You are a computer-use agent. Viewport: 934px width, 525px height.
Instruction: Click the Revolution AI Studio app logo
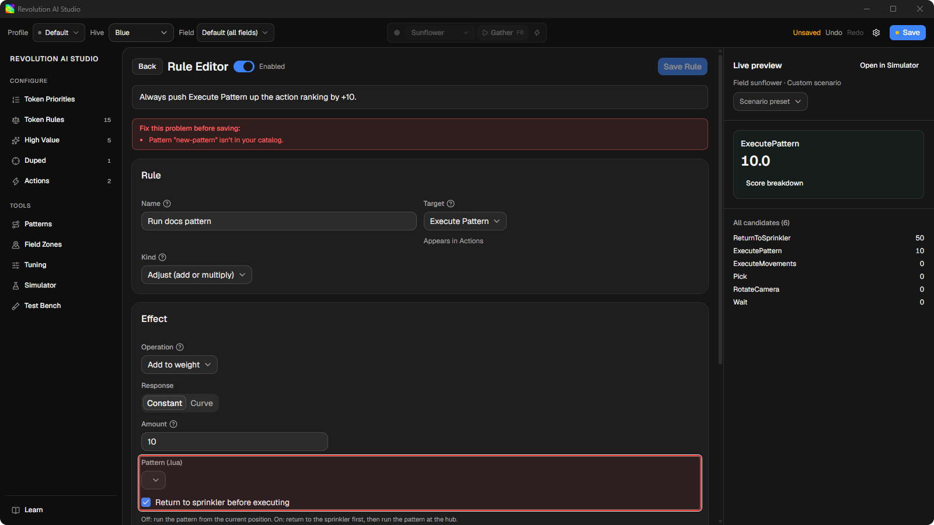(x=10, y=9)
